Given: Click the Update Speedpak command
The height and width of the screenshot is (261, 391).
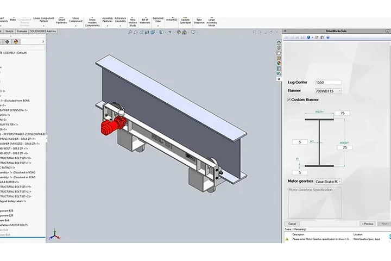Looking at the screenshot, I should pyautogui.click(x=185, y=21).
